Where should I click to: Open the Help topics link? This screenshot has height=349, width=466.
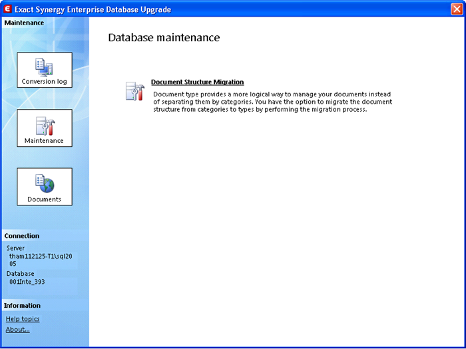(x=23, y=319)
